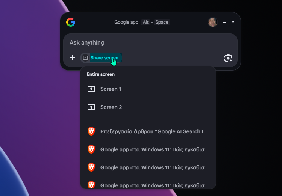Image resolution: width=282 pixels, height=196 pixels.
Task: Open the user profile avatar
Action: (x=213, y=22)
